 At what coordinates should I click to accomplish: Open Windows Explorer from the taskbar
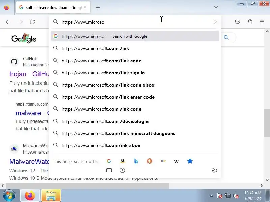point(51,195)
